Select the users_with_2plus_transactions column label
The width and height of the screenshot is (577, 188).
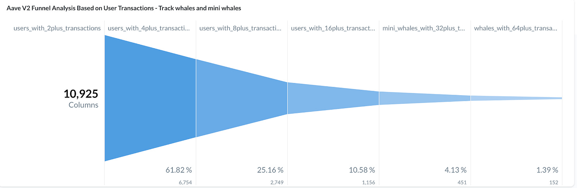pos(57,28)
